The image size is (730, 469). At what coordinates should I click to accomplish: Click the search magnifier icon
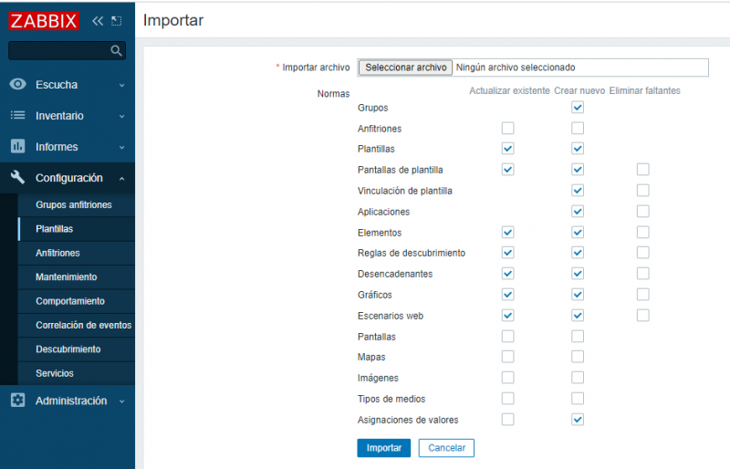pos(116,50)
